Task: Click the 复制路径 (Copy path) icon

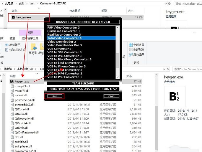Action: [7, 45]
